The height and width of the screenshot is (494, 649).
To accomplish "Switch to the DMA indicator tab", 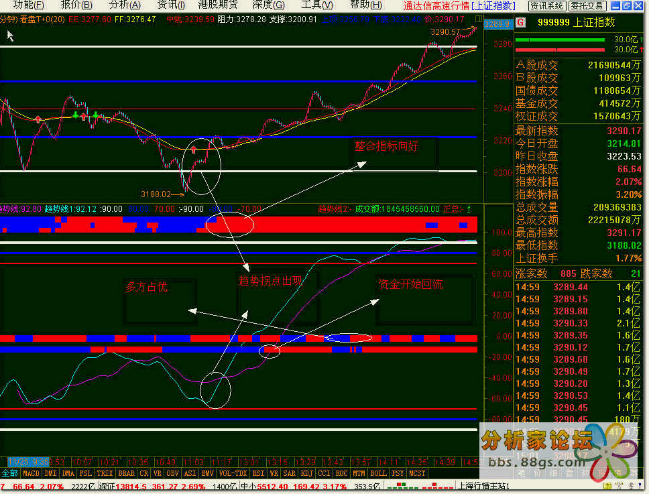I will 68,473.
